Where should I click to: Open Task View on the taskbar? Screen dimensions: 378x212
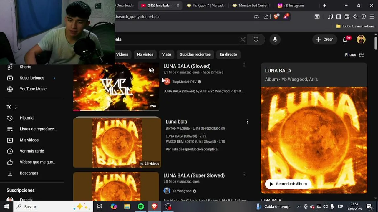[100, 207]
